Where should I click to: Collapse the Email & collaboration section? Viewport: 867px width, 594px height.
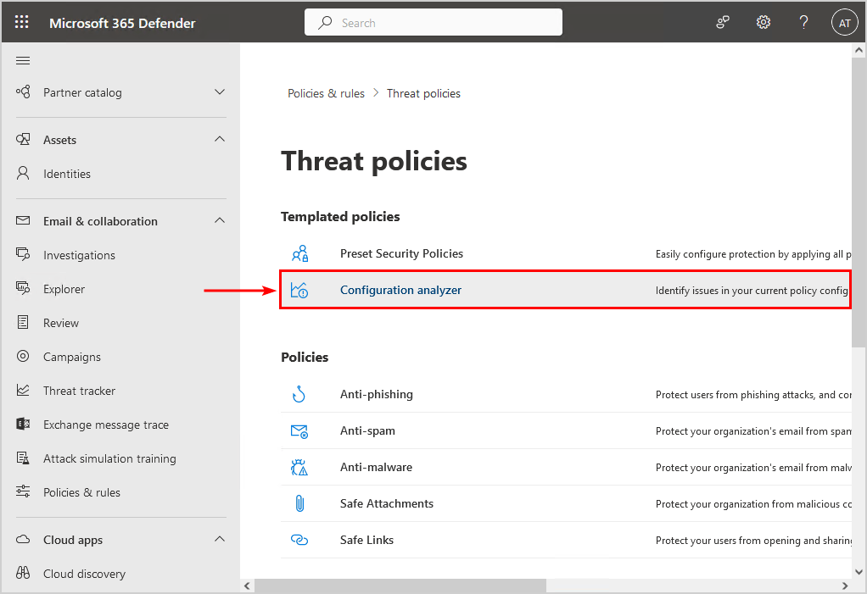point(220,221)
